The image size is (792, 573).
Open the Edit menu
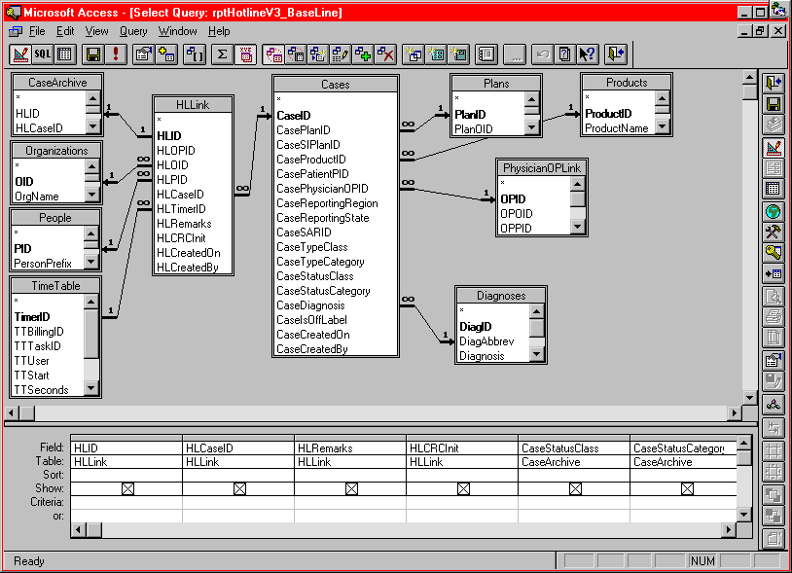(x=65, y=31)
